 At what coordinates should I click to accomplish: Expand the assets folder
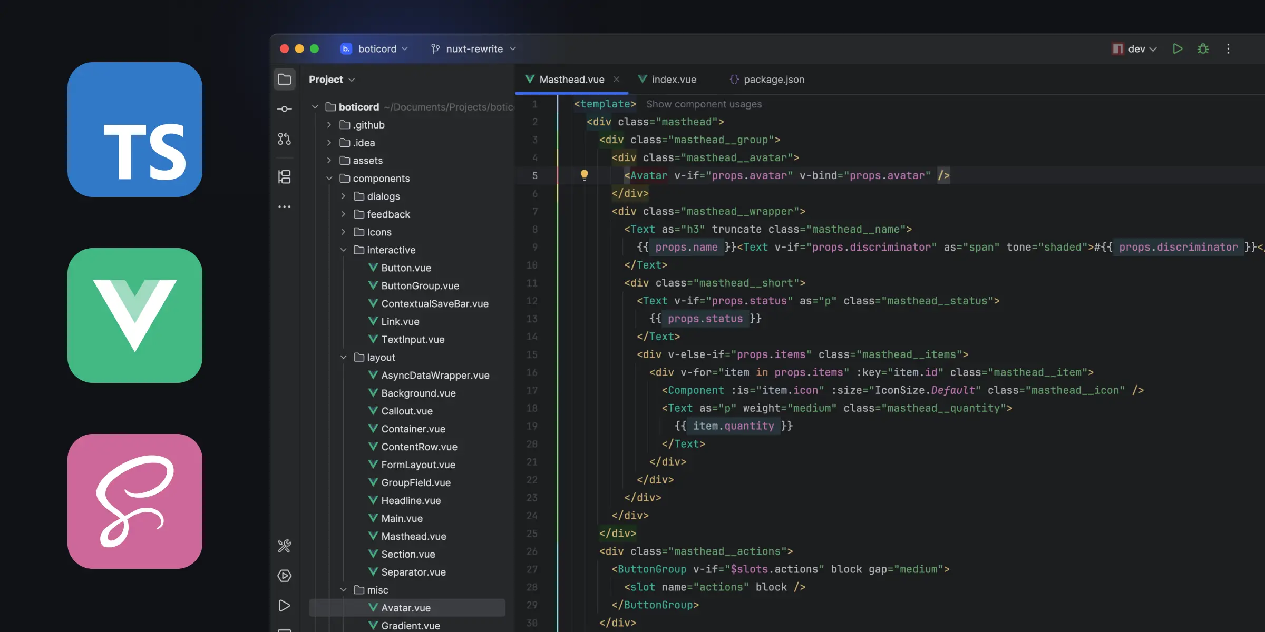click(329, 161)
